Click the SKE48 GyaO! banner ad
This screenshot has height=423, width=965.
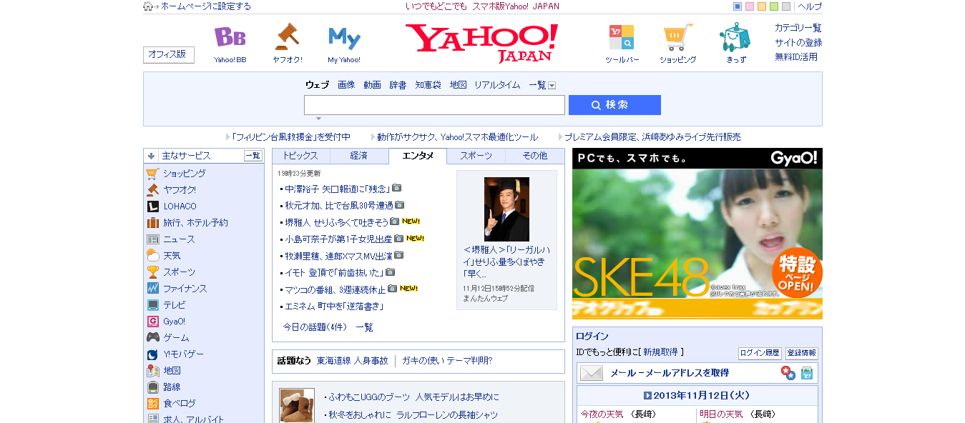[x=697, y=234]
